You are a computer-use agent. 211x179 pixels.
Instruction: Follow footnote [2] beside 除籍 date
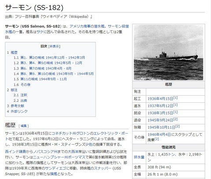[x=178, y=126]
